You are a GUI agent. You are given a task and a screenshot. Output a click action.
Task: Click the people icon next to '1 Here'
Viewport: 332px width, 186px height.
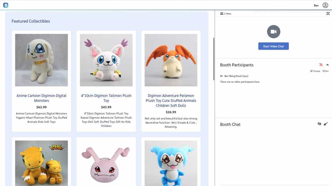[221, 14]
